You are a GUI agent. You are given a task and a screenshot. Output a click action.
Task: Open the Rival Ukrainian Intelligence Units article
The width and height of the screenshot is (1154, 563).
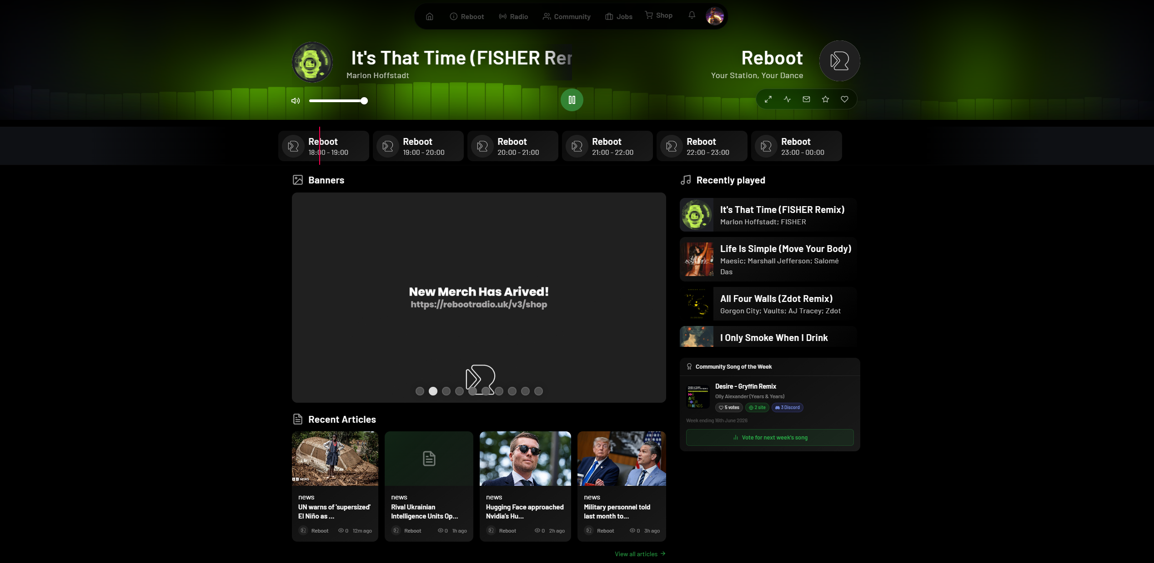(x=429, y=486)
